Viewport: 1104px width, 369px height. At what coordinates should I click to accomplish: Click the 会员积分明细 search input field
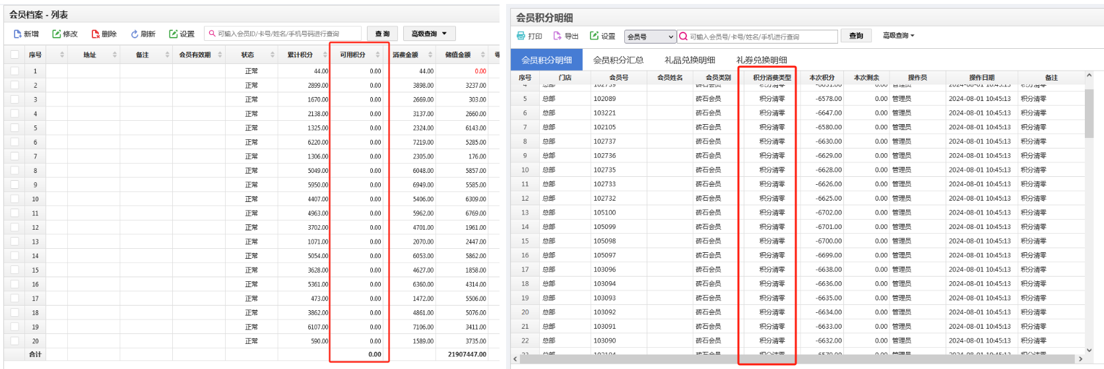click(x=758, y=36)
